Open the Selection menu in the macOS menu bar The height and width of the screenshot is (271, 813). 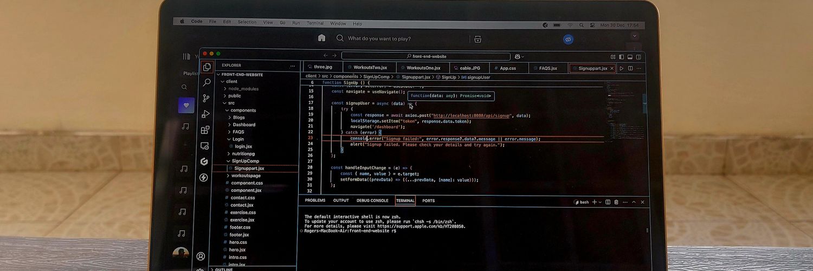tap(247, 22)
